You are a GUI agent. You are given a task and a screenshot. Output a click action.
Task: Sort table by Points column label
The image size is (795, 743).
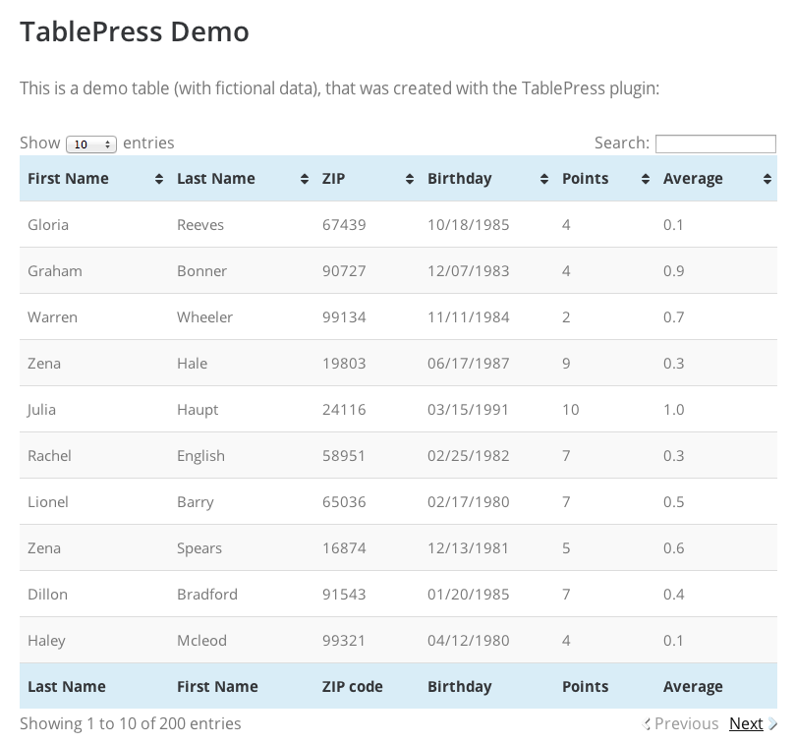pyautogui.click(x=585, y=179)
